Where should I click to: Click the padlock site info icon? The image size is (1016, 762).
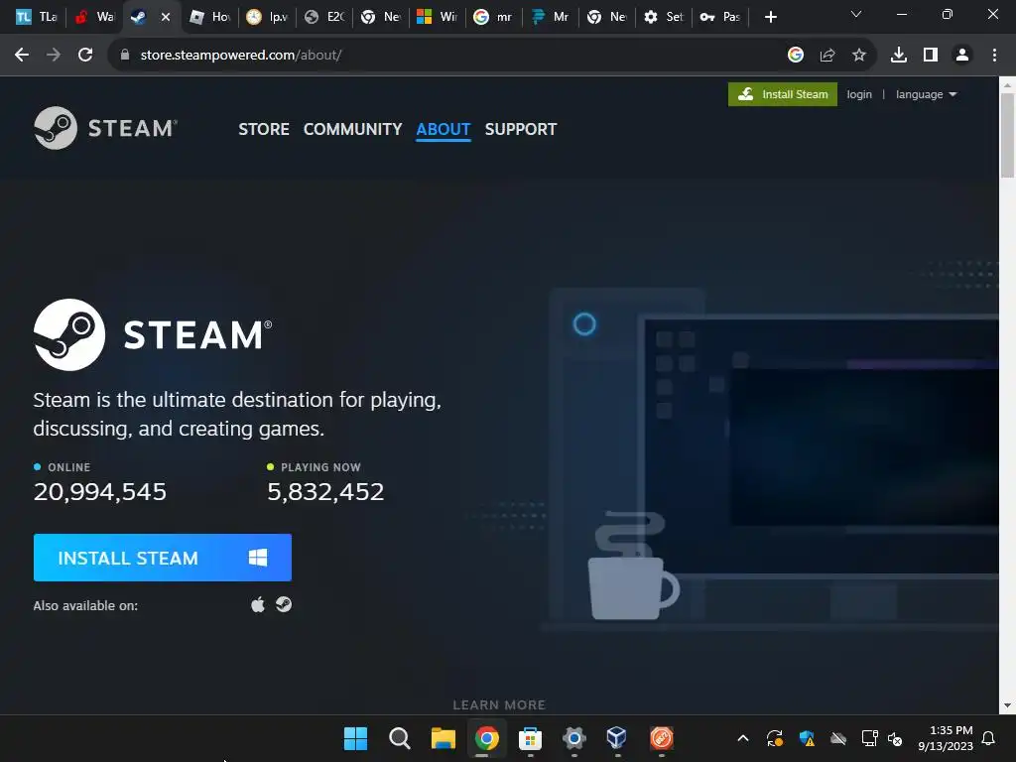[125, 56]
